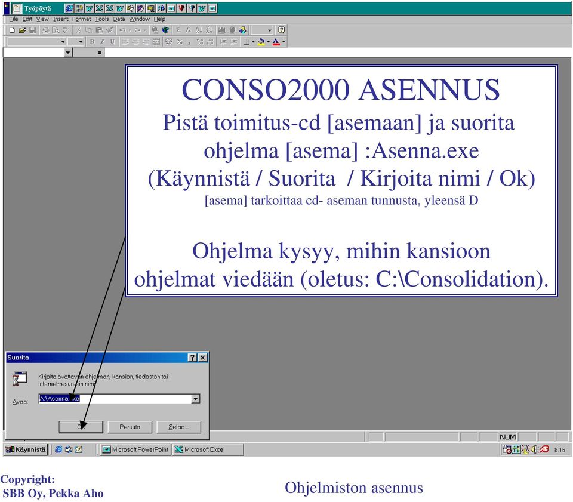The width and height of the screenshot is (573, 502).
Task: Click the Paste clipboard icon
Action: point(99,30)
